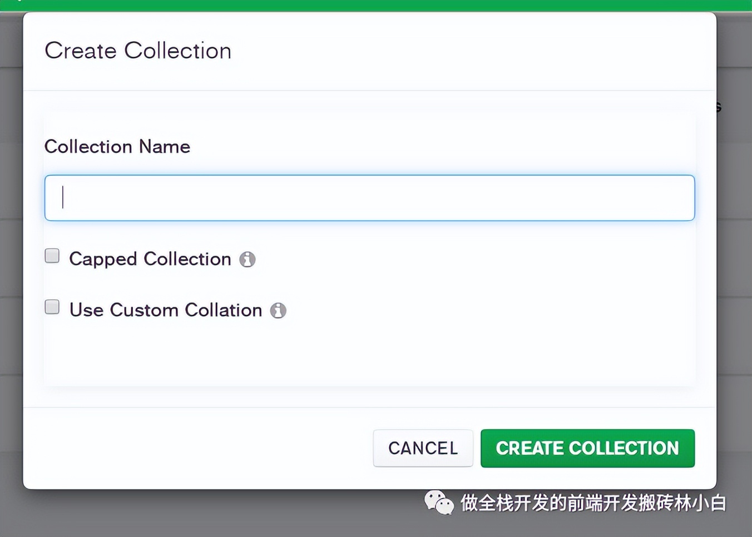This screenshot has width=752, height=537.
Task: Click the info symbol following Custom Collation label
Action: click(x=278, y=310)
